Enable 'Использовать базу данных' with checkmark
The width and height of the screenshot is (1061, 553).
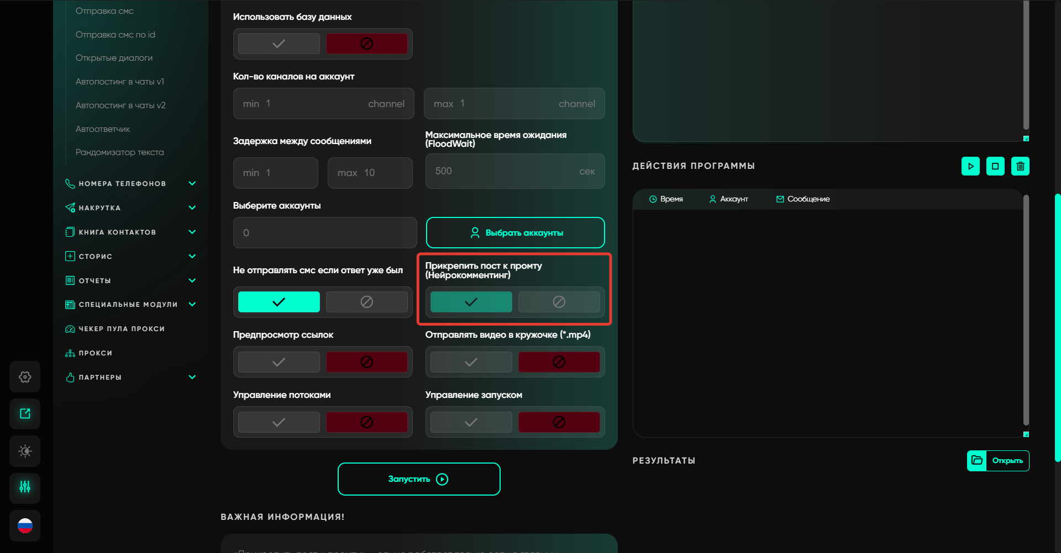[279, 44]
